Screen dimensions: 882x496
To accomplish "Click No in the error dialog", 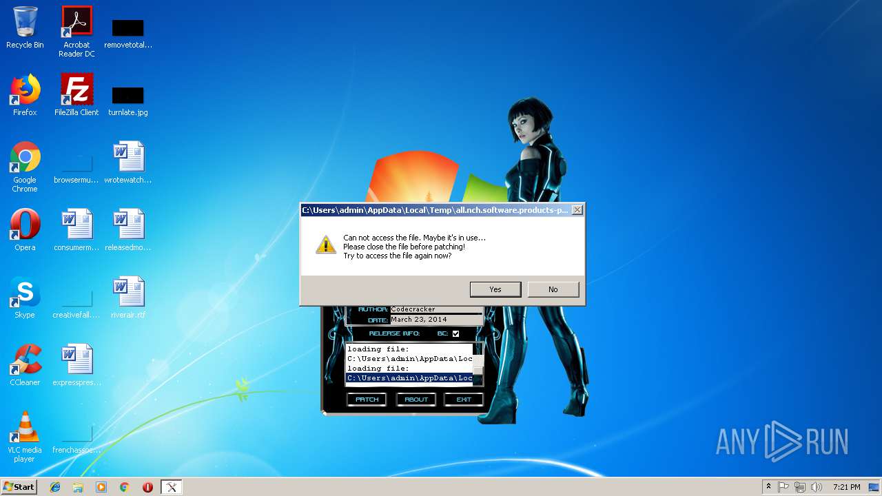I will click(553, 289).
